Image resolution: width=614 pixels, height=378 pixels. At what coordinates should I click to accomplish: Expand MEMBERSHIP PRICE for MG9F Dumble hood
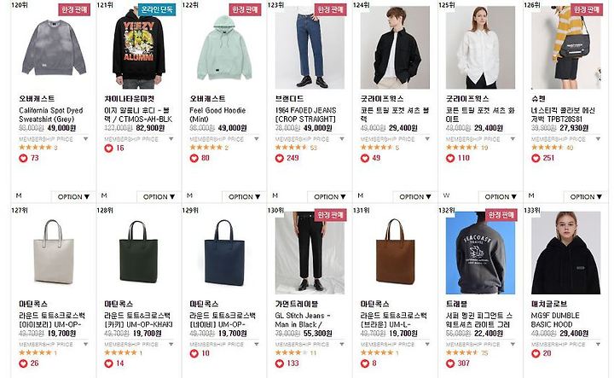(598, 345)
